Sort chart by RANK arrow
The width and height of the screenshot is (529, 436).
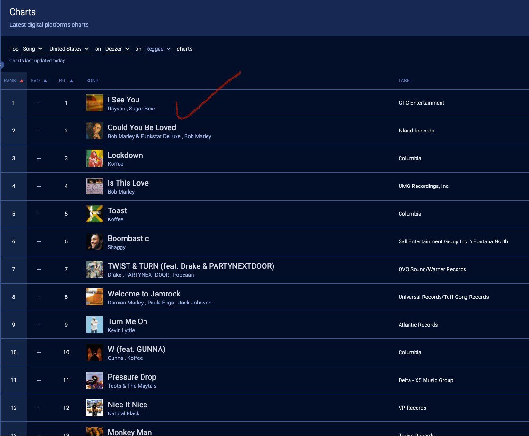click(22, 81)
